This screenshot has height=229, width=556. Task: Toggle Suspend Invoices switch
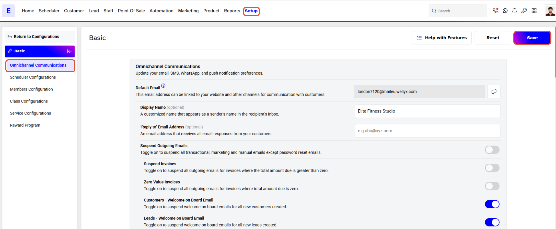(x=492, y=168)
